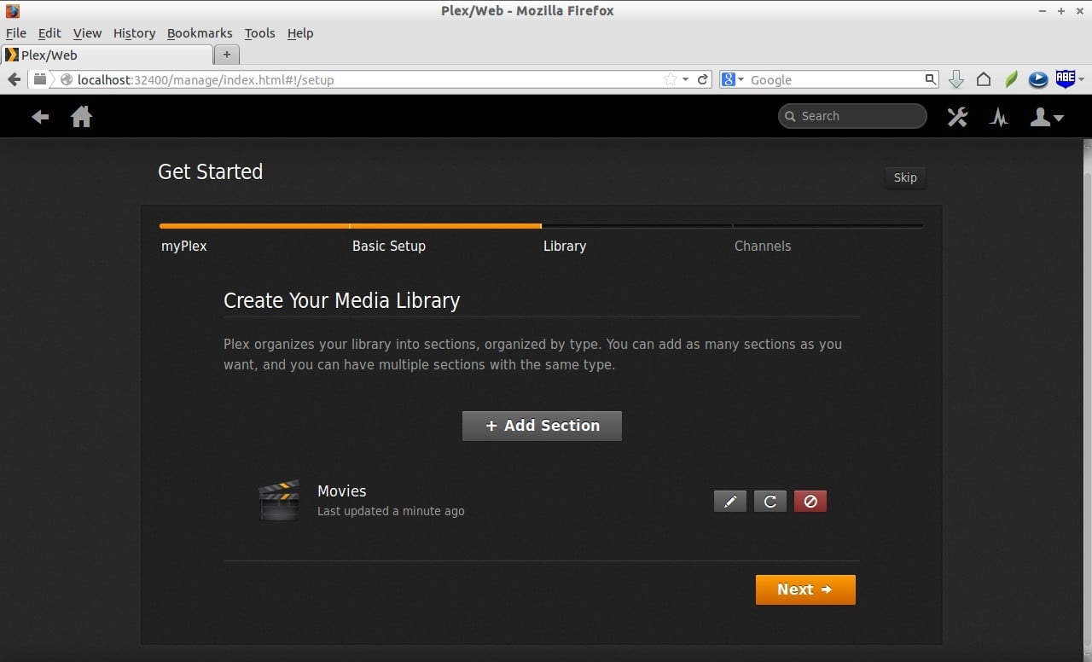Click 'Last updated a minute ago' text
Image resolution: width=1092 pixels, height=662 pixels.
(391, 511)
